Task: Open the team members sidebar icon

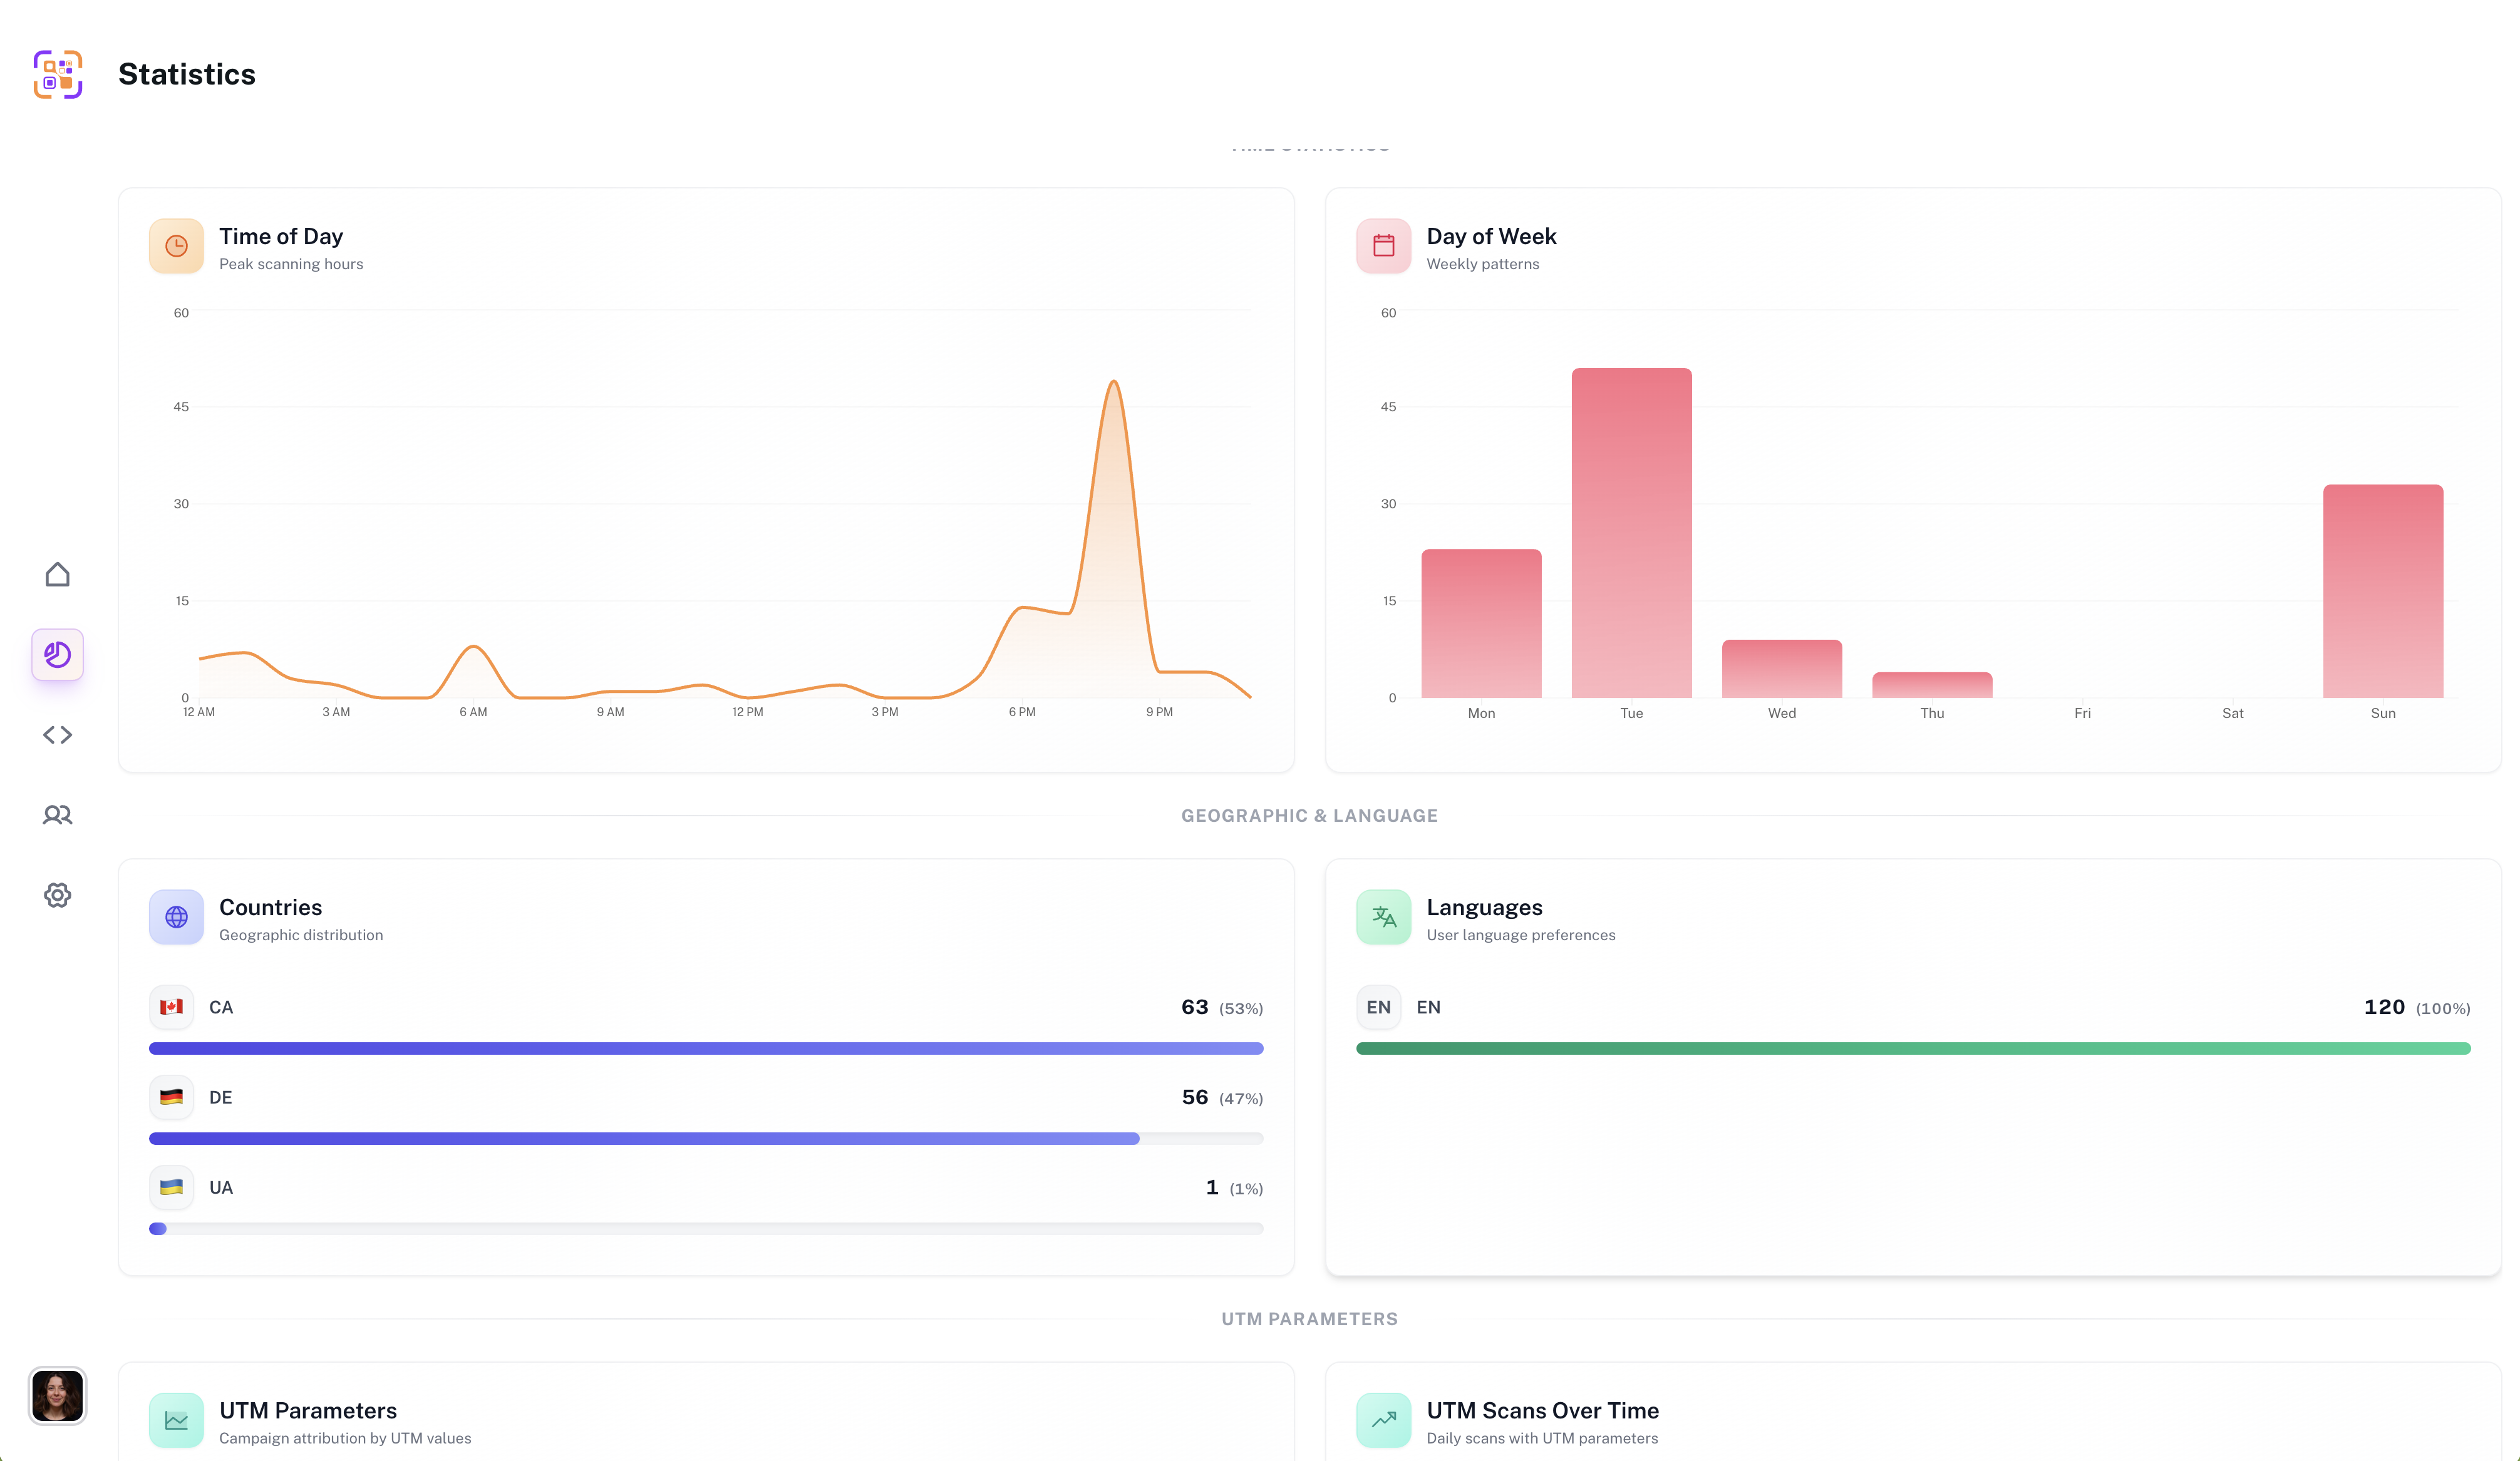Action: click(58, 814)
